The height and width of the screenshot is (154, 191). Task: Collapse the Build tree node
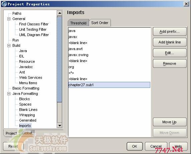(x=9, y=45)
